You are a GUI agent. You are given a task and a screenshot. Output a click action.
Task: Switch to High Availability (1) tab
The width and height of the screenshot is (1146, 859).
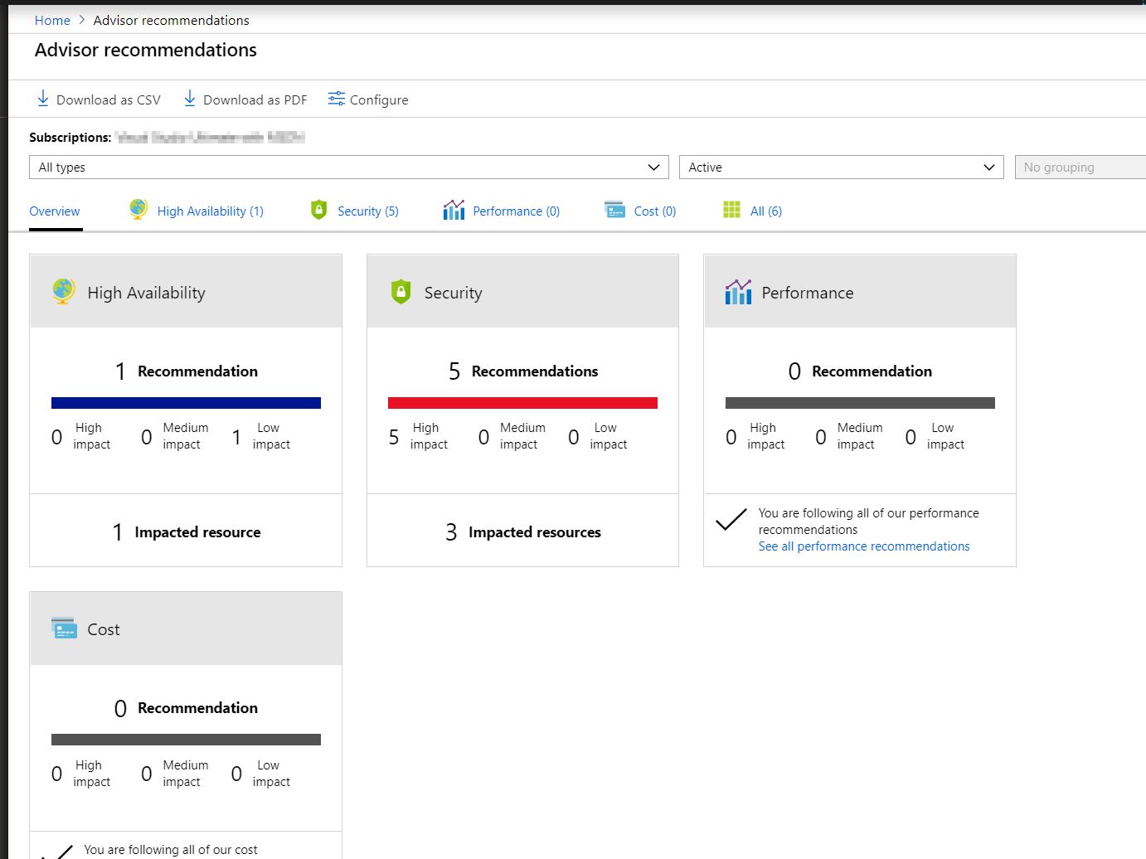coord(197,211)
